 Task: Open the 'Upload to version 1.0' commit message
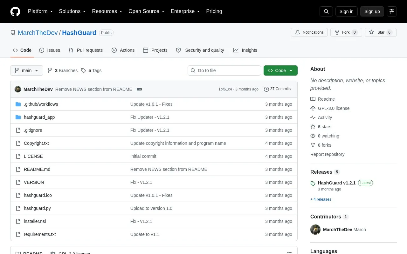[x=151, y=208]
